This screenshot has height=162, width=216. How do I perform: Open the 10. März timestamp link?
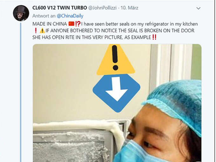[129, 8]
